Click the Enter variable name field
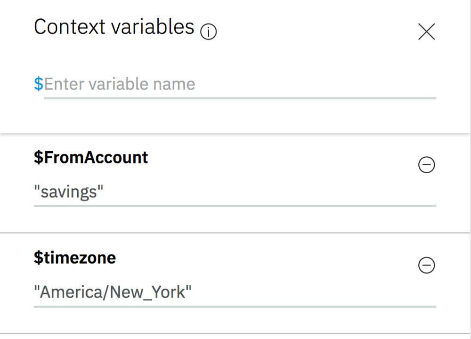 239,85
